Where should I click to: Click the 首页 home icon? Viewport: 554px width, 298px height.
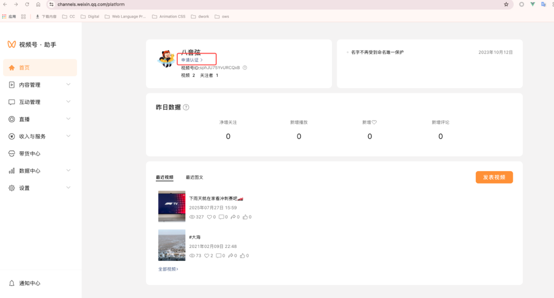coord(12,67)
